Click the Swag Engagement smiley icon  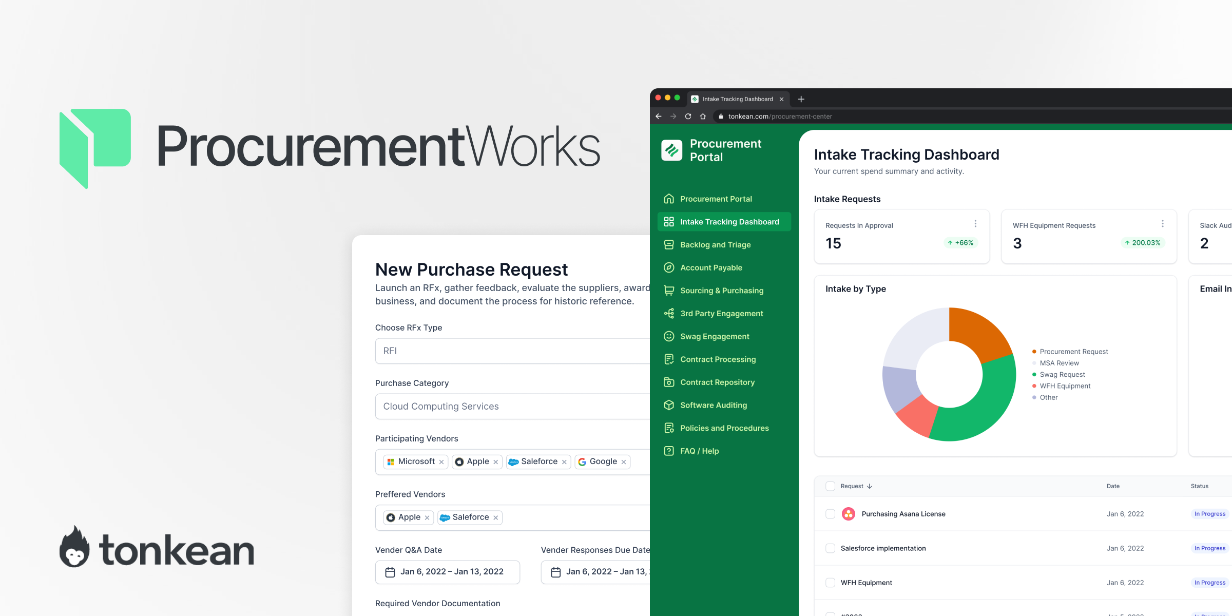click(669, 336)
